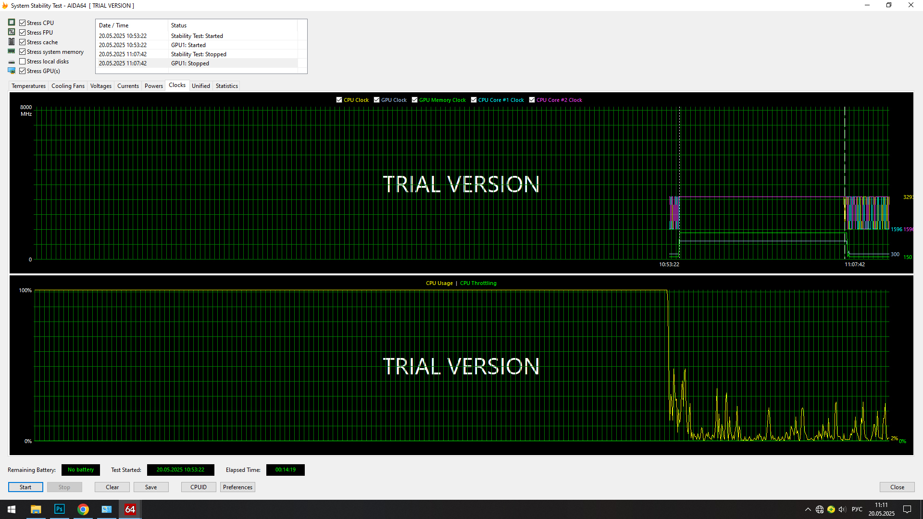Click the round yellow-green icon in the system tray
923x519 pixels.
(x=831, y=509)
